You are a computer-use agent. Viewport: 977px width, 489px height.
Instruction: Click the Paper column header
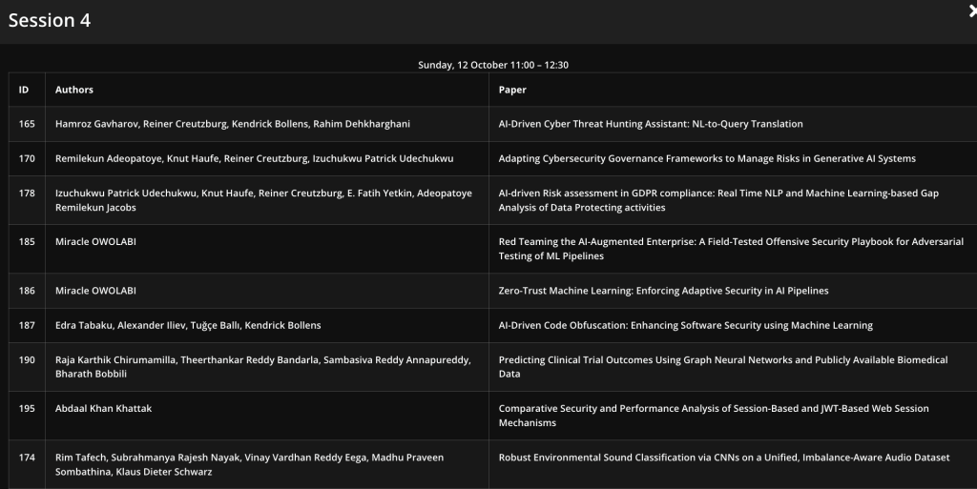click(512, 90)
